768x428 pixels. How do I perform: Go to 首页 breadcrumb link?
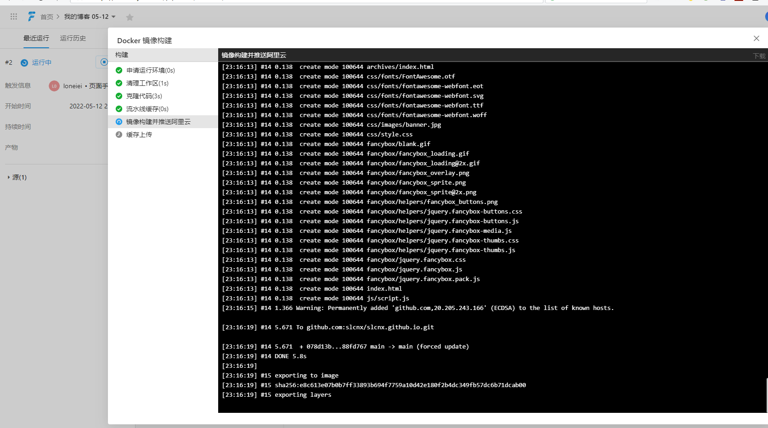pos(47,17)
